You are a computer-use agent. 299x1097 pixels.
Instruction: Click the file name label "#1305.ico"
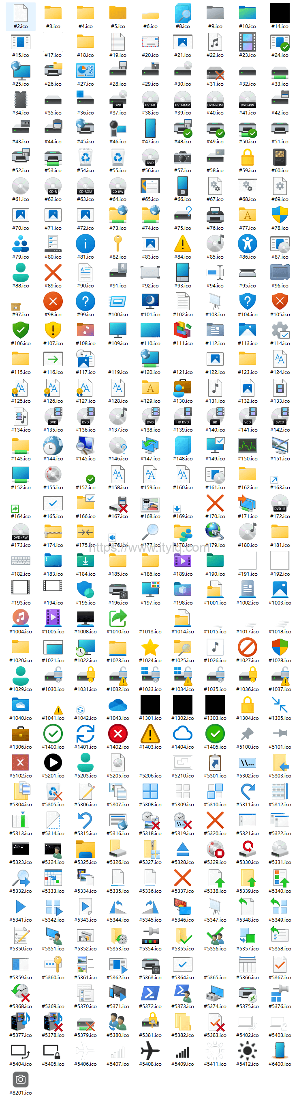(x=280, y=718)
